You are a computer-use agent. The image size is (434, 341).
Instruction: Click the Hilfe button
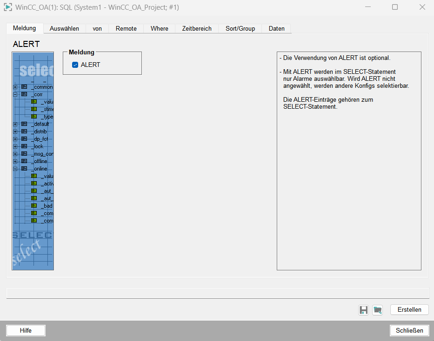(26, 330)
